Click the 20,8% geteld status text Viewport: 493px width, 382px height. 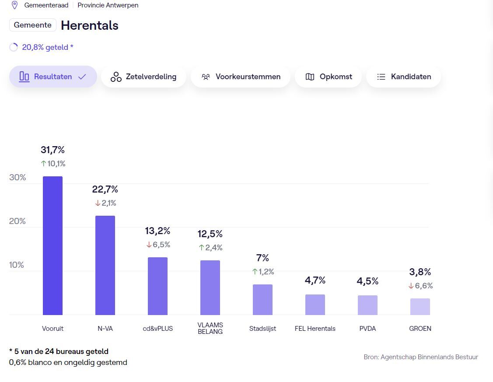pyautogui.click(x=47, y=47)
